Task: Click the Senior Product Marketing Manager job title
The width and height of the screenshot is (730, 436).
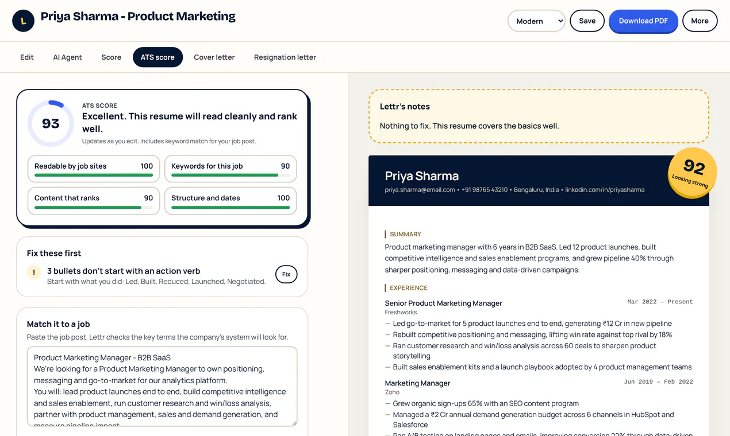Action: 443,303
